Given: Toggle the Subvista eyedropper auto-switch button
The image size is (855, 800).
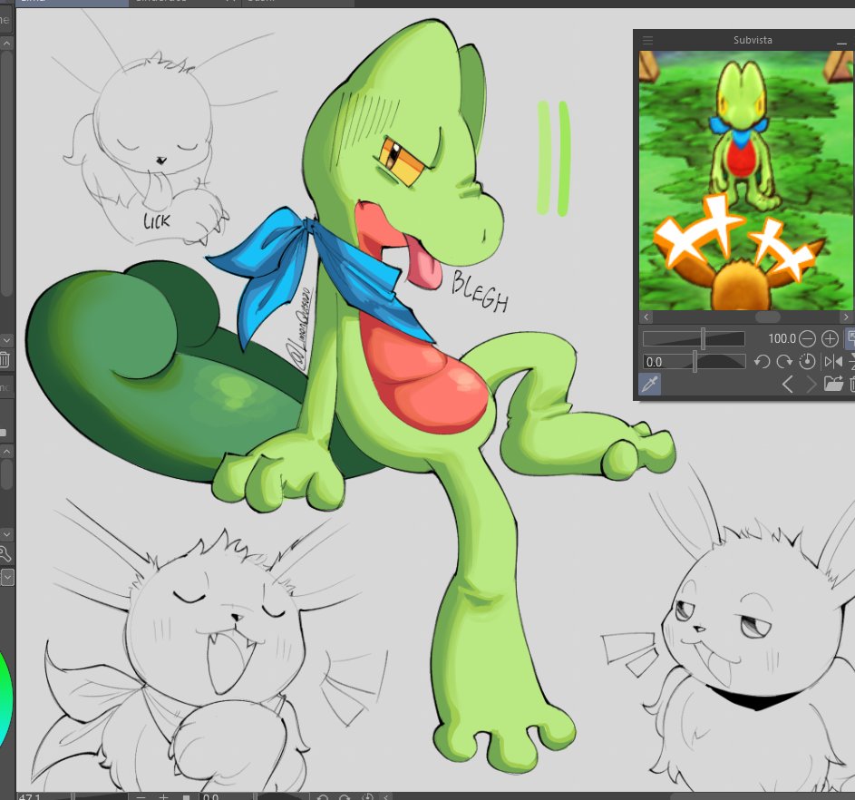Looking at the screenshot, I should click(x=650, y=384).
